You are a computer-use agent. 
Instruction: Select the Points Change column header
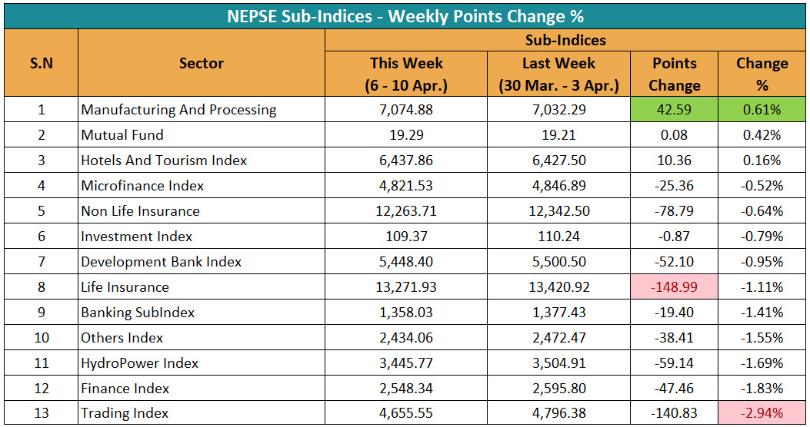tap(674, 74)
